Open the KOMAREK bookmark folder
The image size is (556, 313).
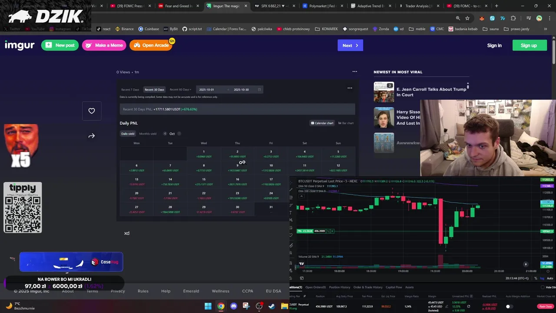(x=326, y=29)
